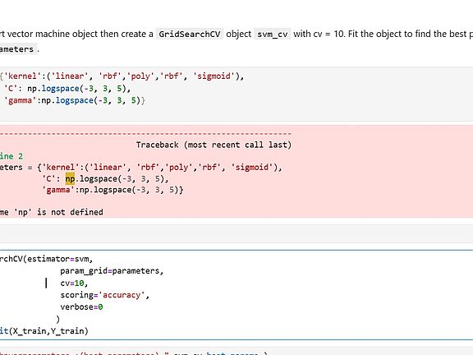This screenshot has height=355, width=473.
Task: Click the closing parenthesis line of GridSearchCV call
Action: (58, 319)
